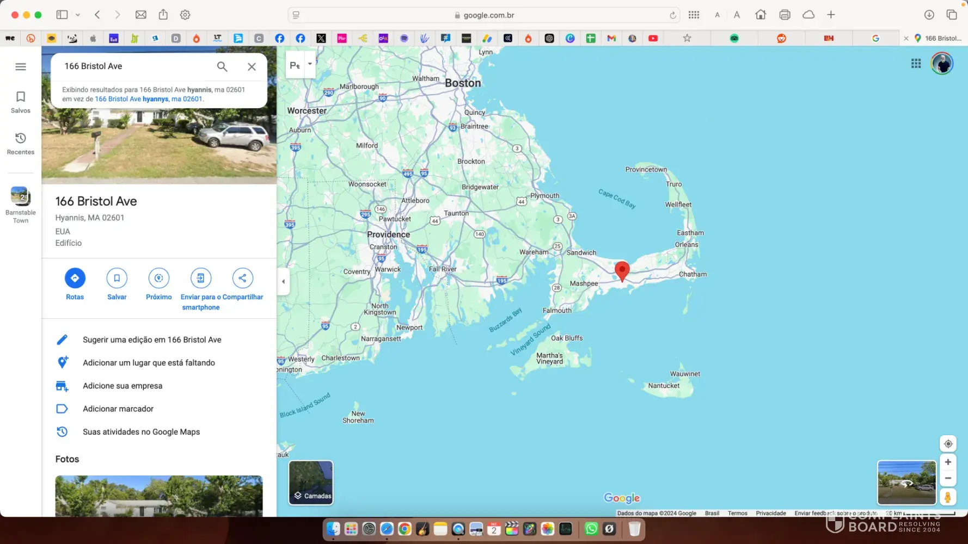Collapse the side panel arrow
968x544 pixels.
(x=283, y=281)
